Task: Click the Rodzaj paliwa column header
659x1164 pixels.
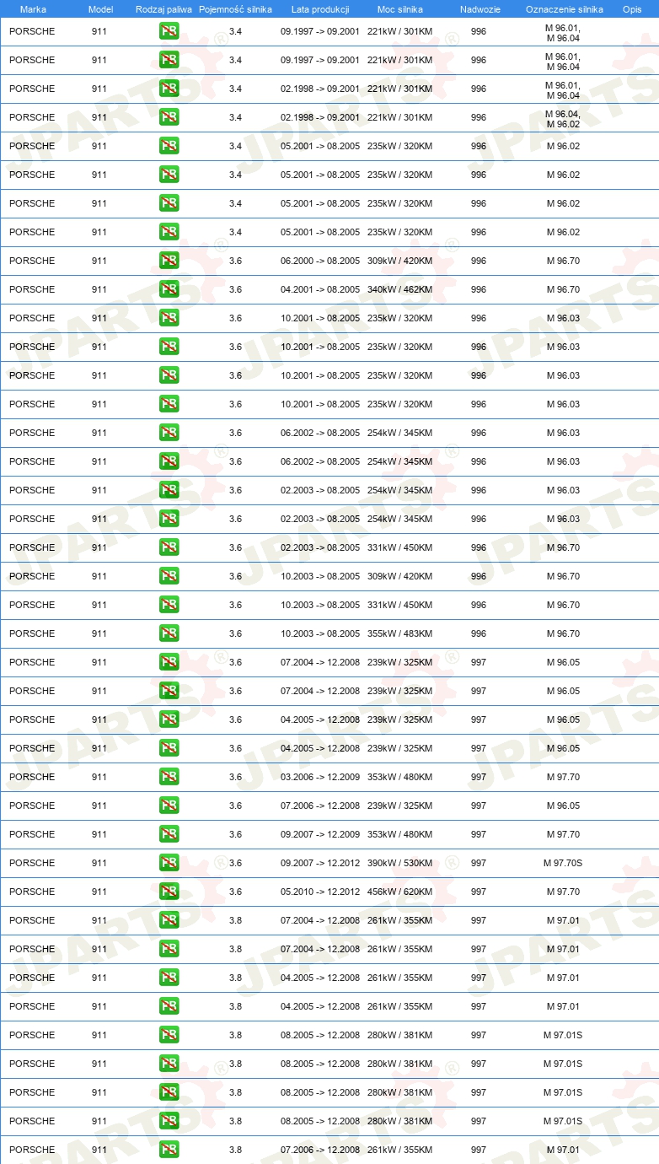Action: coord(163,9)
